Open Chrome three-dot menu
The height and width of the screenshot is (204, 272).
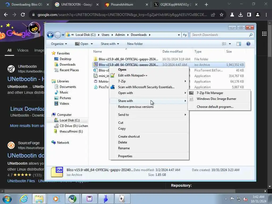pyautogui.click(x=266, y=15)
